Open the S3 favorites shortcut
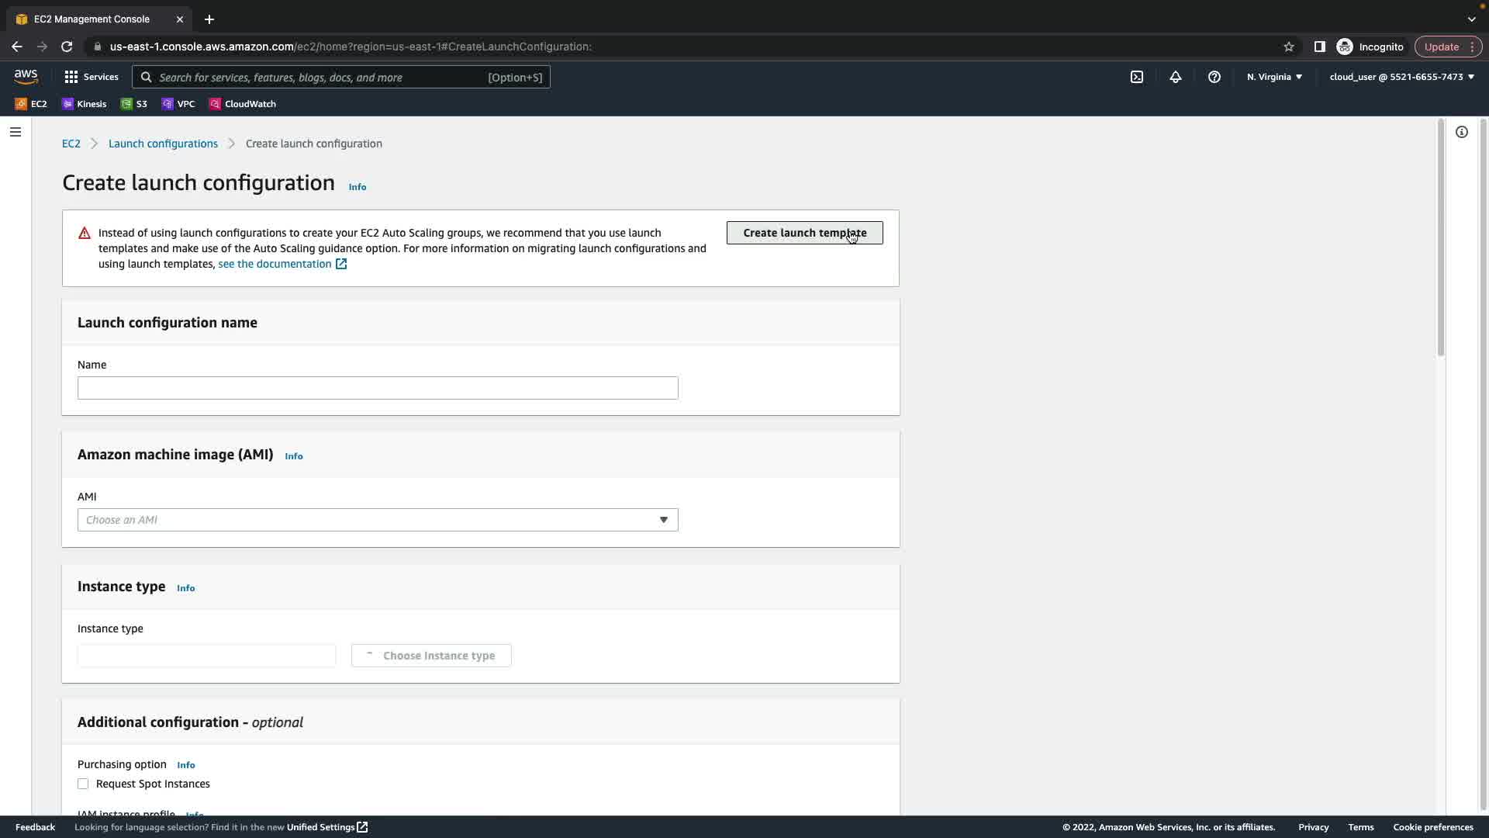This screenshot has height=838, width=1489. tap(134, 104)
